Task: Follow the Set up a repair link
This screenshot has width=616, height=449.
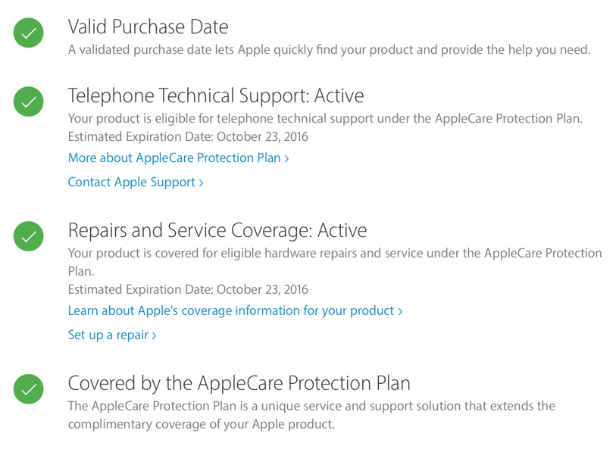Action: (111, 335)
